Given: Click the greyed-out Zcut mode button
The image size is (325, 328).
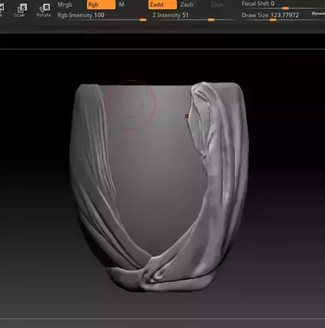Looking at the screenshot, I should 217,5.
